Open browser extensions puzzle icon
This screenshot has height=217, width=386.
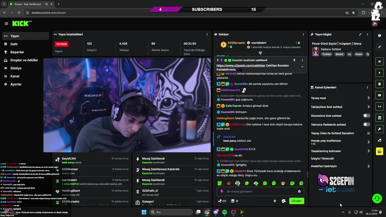tap(363, 13)
